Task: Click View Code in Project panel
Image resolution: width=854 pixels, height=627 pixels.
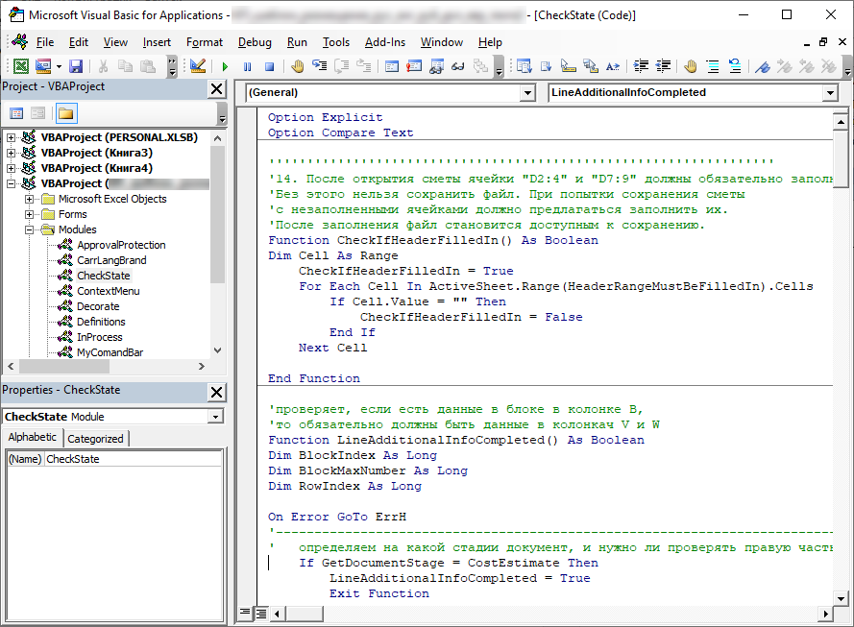Action: [17, 113]
